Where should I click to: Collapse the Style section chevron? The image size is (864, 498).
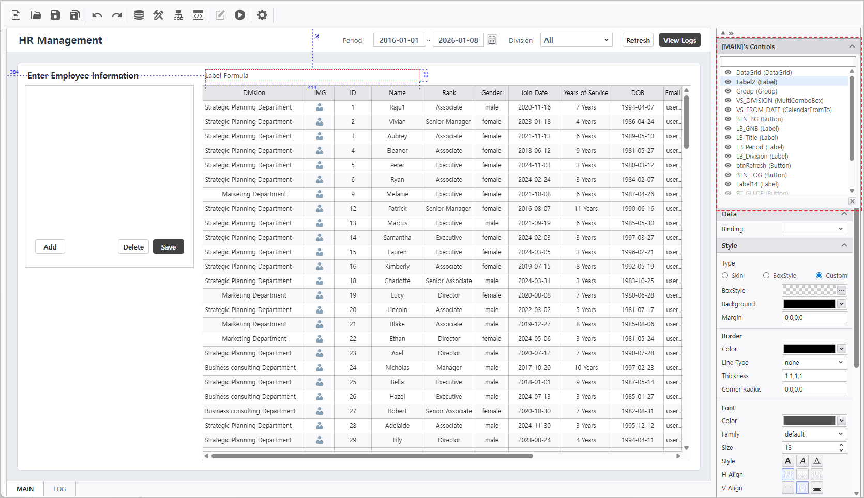(844, 245)
